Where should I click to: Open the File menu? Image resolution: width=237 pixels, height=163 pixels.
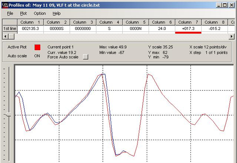coord(10,13)
